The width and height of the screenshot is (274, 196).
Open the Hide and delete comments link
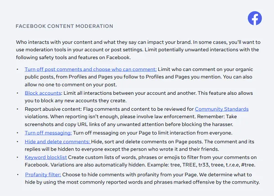click(x=58, y=142)
